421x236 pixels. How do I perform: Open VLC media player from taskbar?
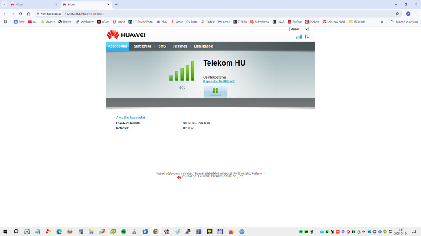[x=134, y=232]
